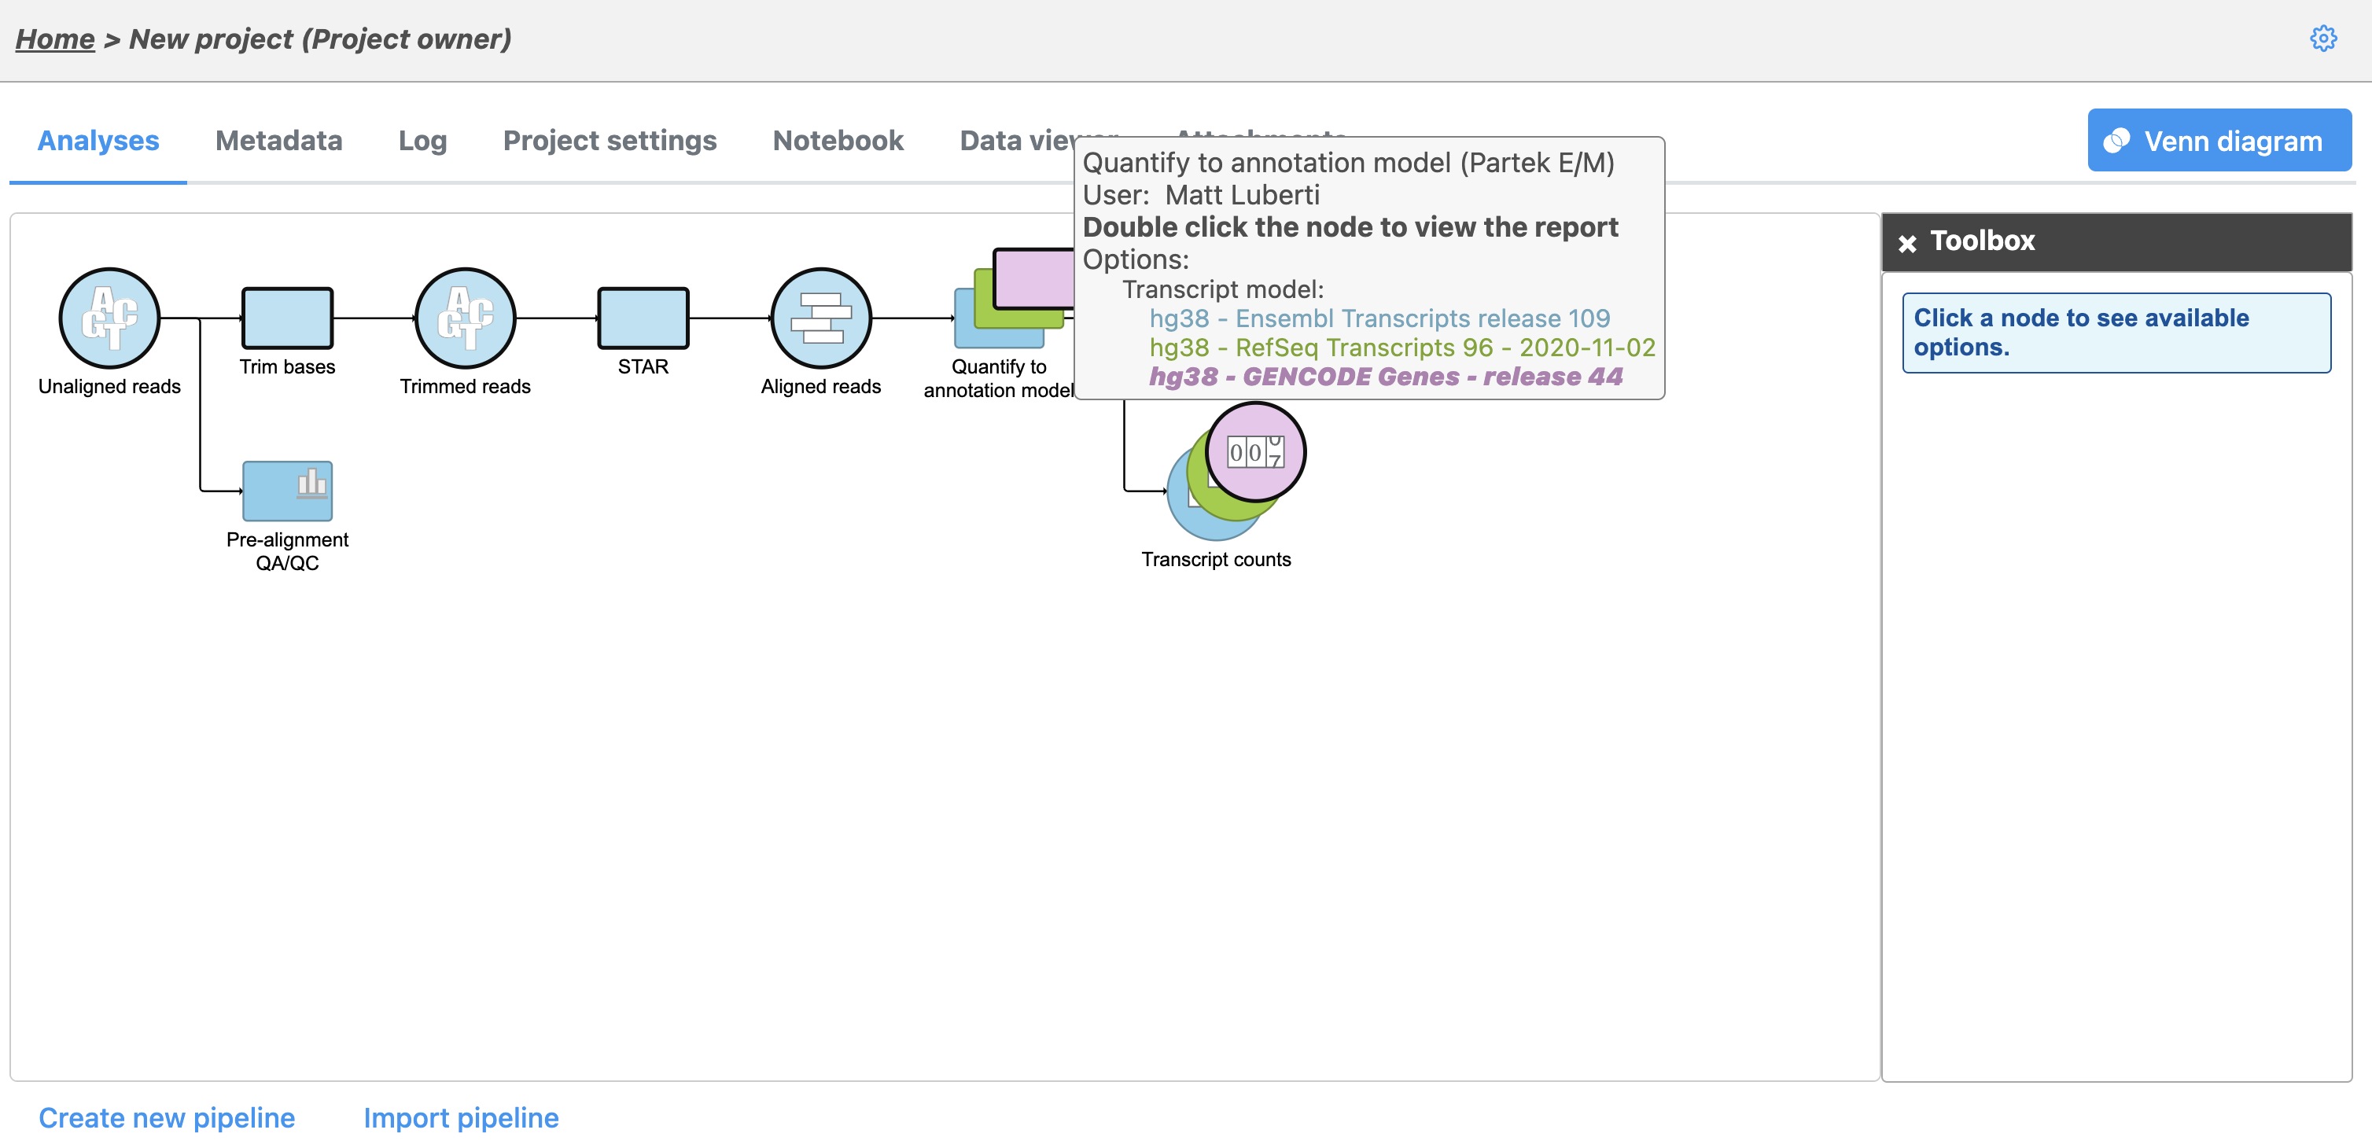
Task: Click Create new pipeline link
Action: [x=167, y=1117]
